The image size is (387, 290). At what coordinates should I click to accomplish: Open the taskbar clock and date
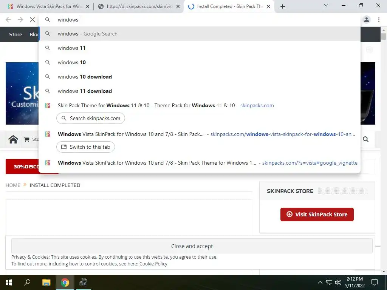pyautogui.click(x=354, y=282)
